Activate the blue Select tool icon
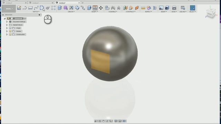This screenshot has width=221, height=124. click(193, 8)
